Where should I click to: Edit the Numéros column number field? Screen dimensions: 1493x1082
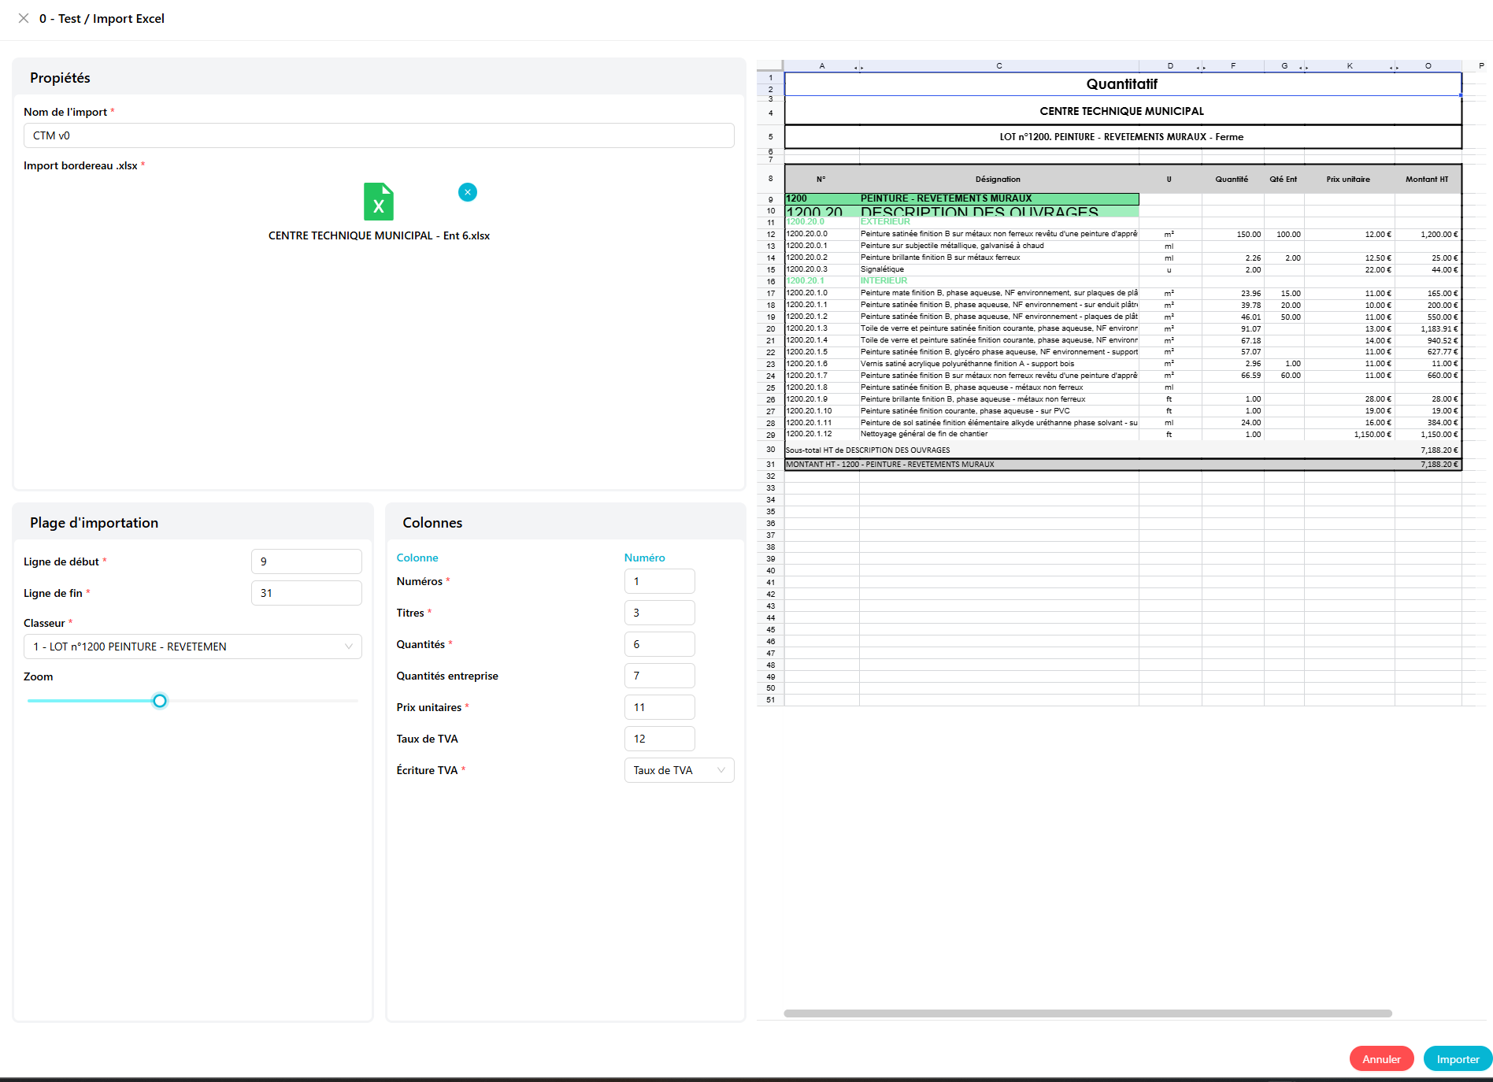coord(660,581)
